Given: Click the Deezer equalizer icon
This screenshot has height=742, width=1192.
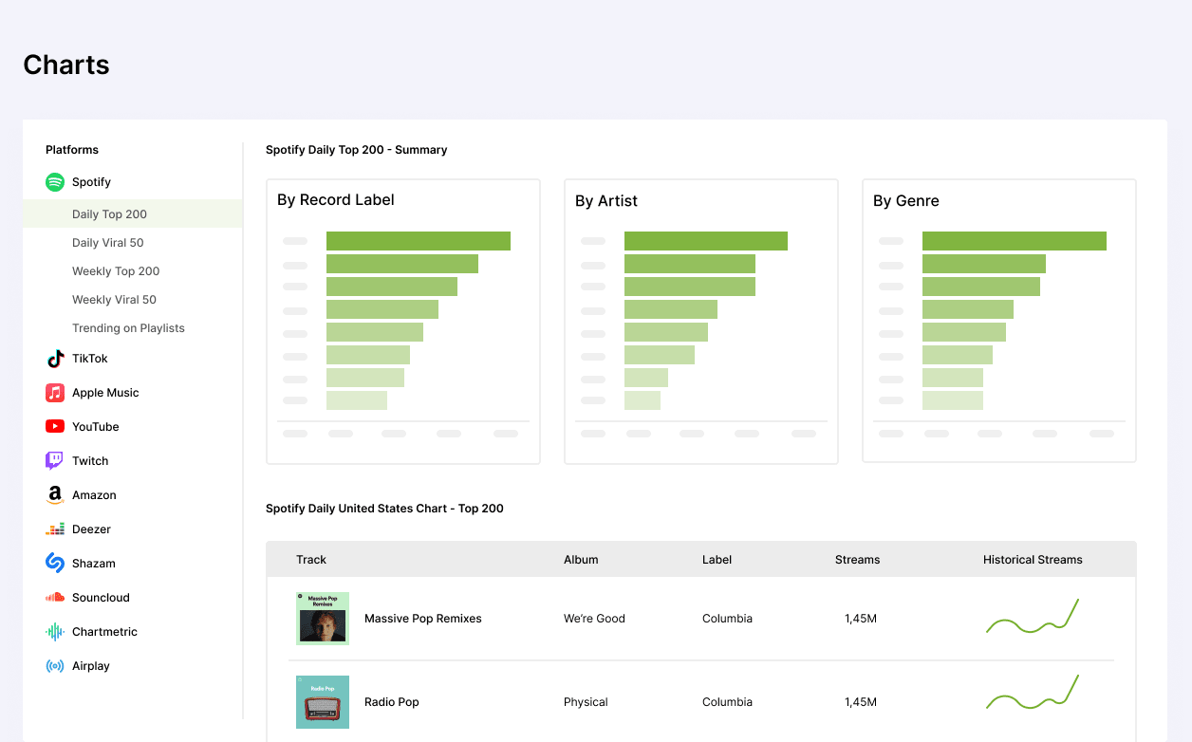Looking at the screenshot, I should click(x=55, y=529).
